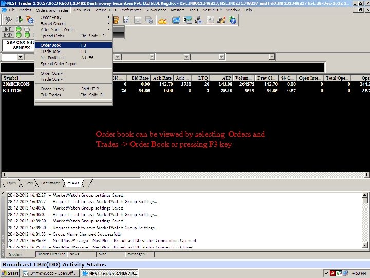Select Trade Book from the menu

(x=73, y=51)
